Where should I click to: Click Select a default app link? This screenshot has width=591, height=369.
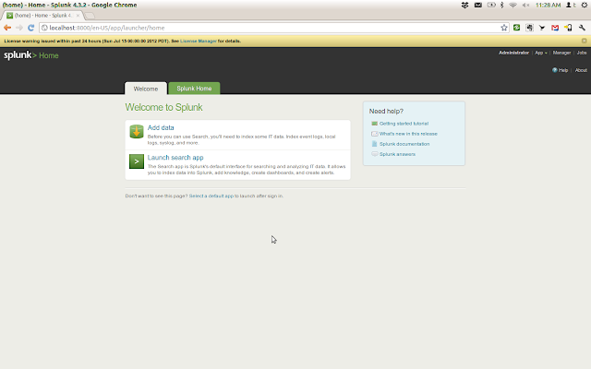pyautogui.click(x=211, y=196)
